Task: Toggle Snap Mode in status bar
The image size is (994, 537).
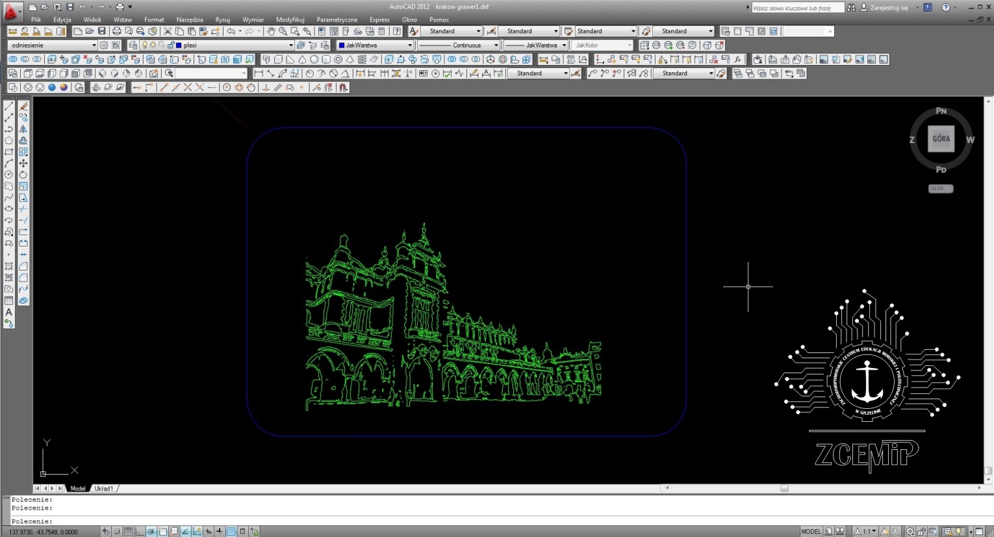Action: [x=117, y=531]
